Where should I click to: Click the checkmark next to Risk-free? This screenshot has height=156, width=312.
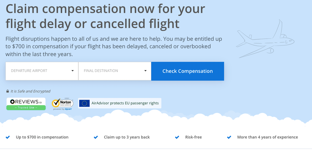(177, 137)
